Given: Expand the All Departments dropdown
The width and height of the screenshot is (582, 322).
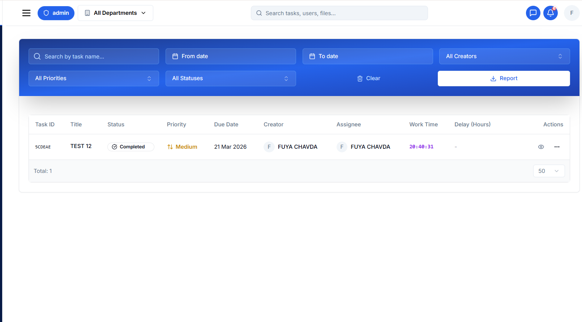Looking at the screenshot, I should (x=115, y=13).
